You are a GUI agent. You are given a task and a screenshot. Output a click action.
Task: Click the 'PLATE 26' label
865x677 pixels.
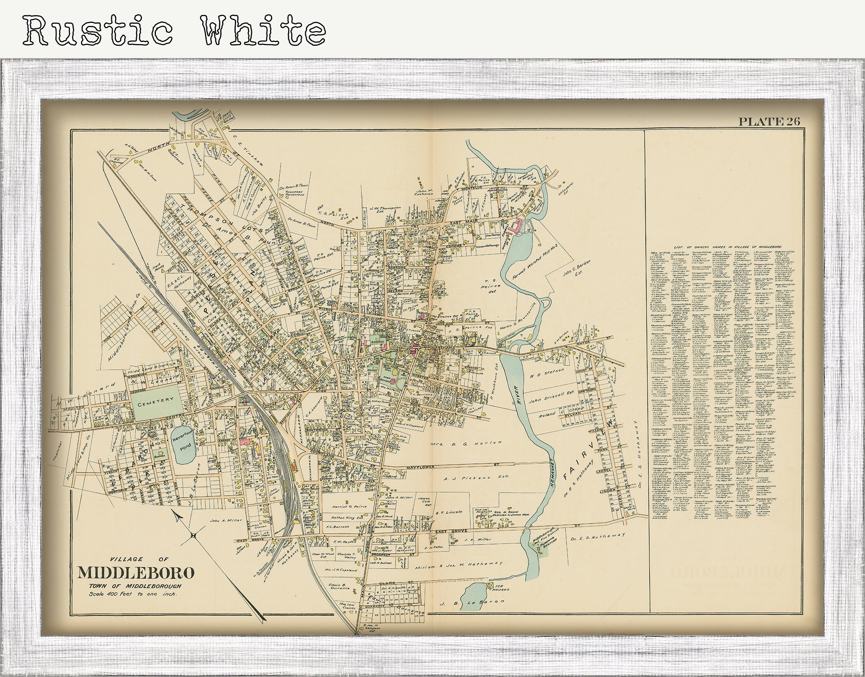point(768,122)
